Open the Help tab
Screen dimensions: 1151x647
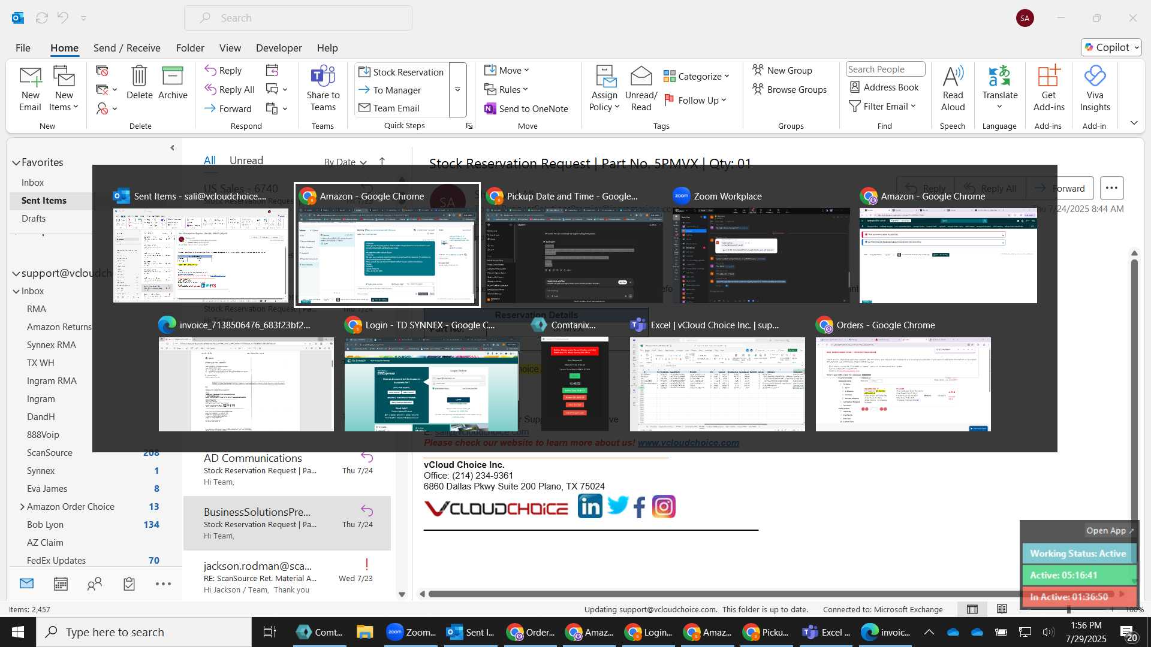(x=327, y=48)
